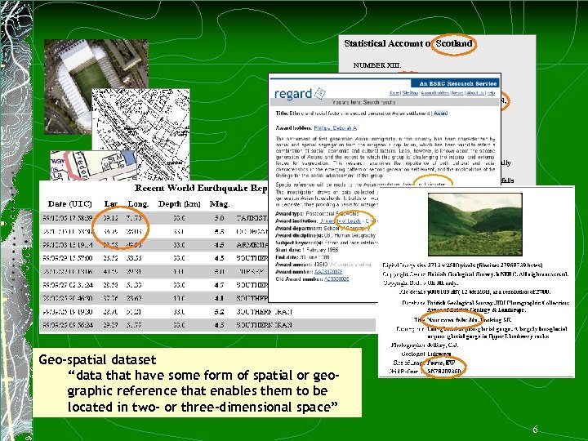Image resolution: width=588 pixels, height=441 pixels.
Task: Select the colored street map snippet
Action: pos(93,165)
